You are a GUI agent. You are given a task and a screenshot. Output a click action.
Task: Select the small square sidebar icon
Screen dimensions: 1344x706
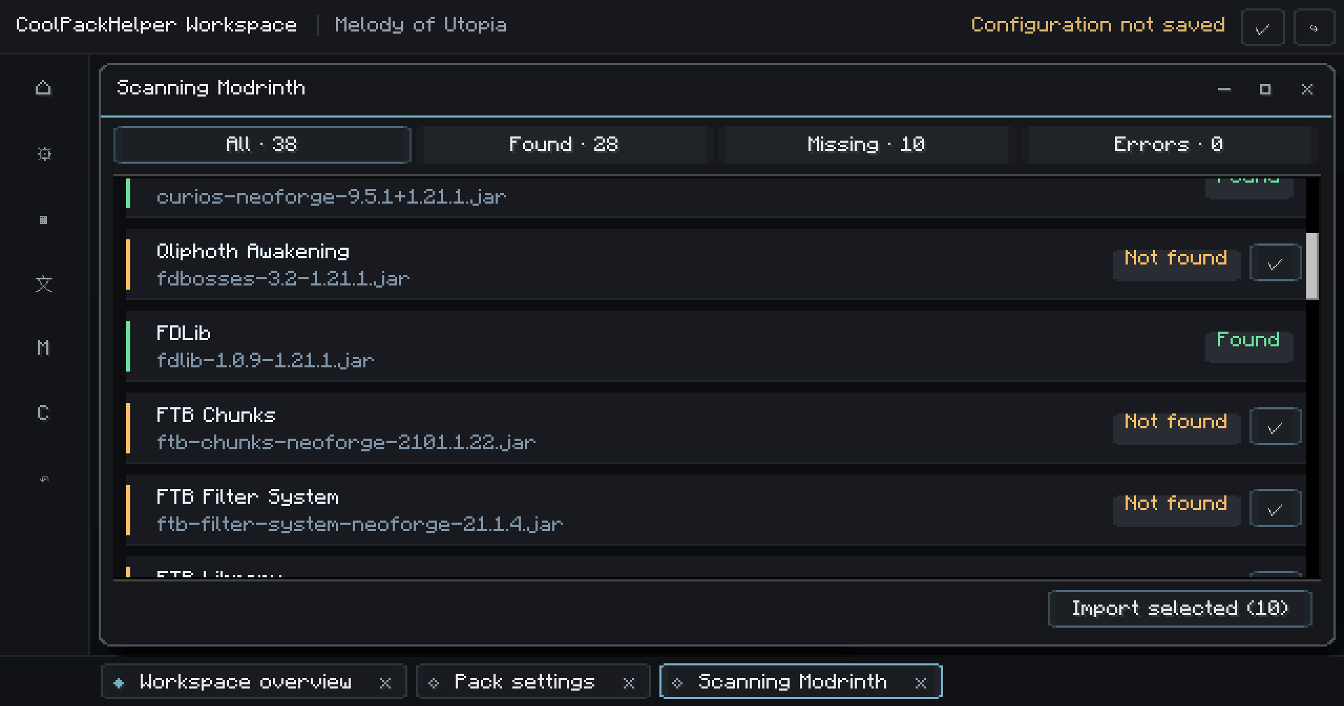43,220
